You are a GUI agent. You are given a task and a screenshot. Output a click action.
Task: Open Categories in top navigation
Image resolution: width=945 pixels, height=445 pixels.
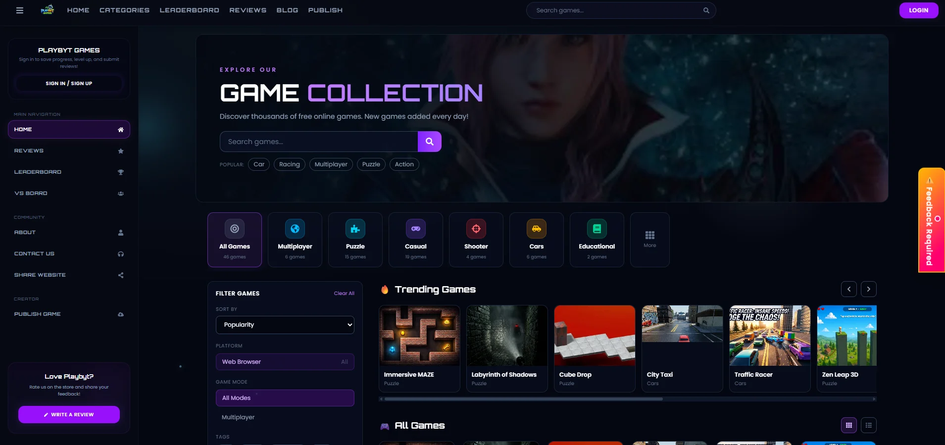pyautogui.click(x=124, y=10)
